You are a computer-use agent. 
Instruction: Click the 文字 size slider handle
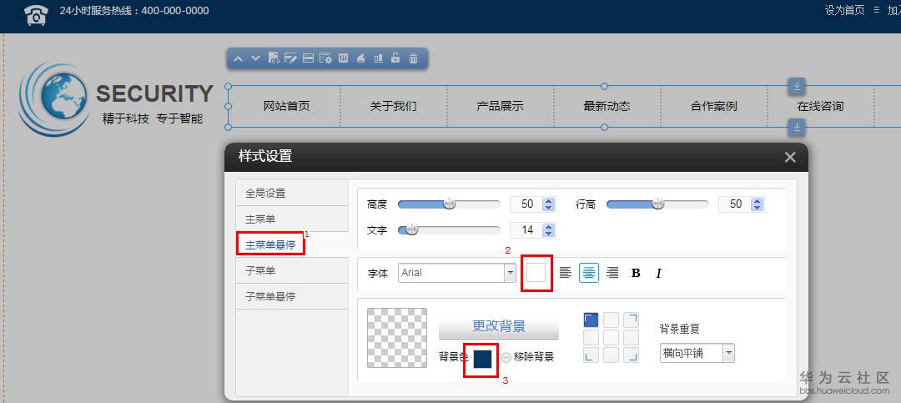click(411, 230)
